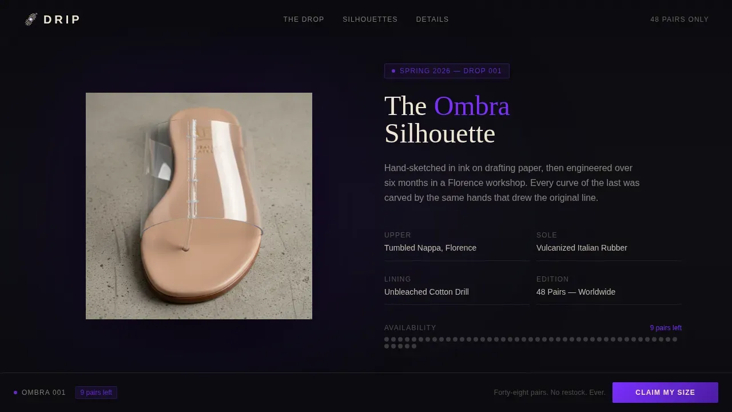Click the purple dot in the Drop 001 badge
This screenshot has height=412, width=732.
click(393, 71)
